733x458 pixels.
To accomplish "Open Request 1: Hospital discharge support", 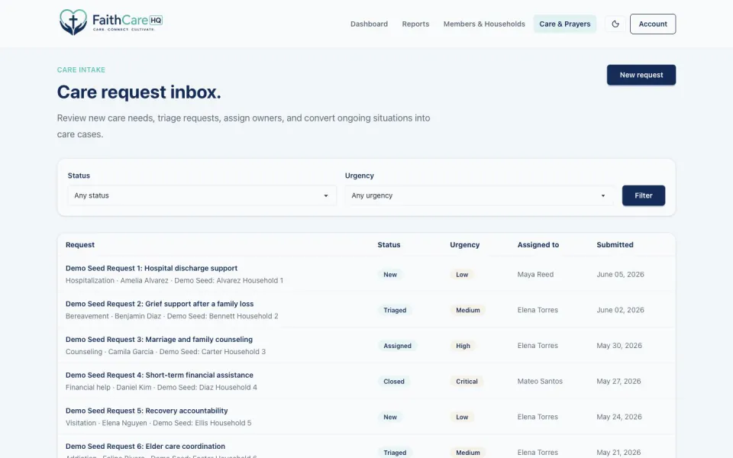I will click(x=151, y=268).
